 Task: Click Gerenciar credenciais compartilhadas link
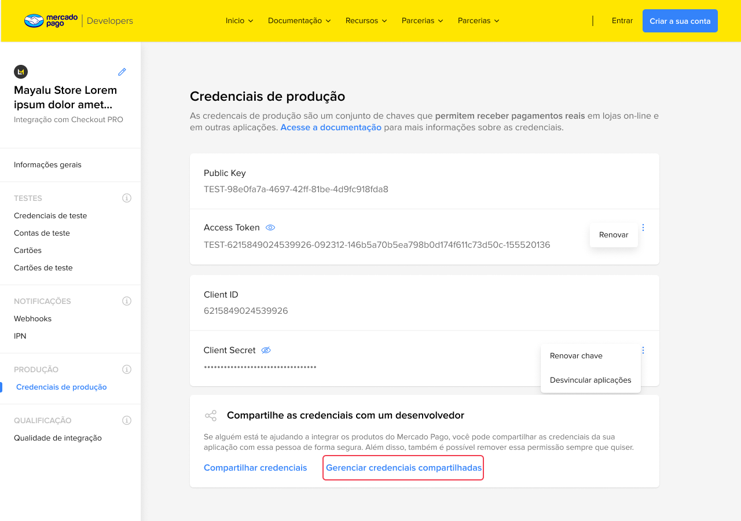click(403, 468)
